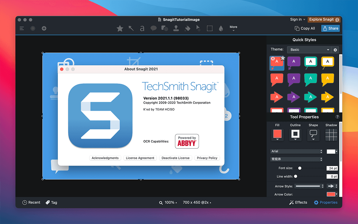Select the Blur droplet tool
Viewport: 358px width, 224px height.
pos(221,28)
